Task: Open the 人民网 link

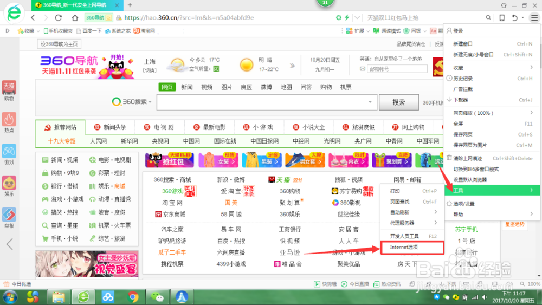Action: point(99,141)
